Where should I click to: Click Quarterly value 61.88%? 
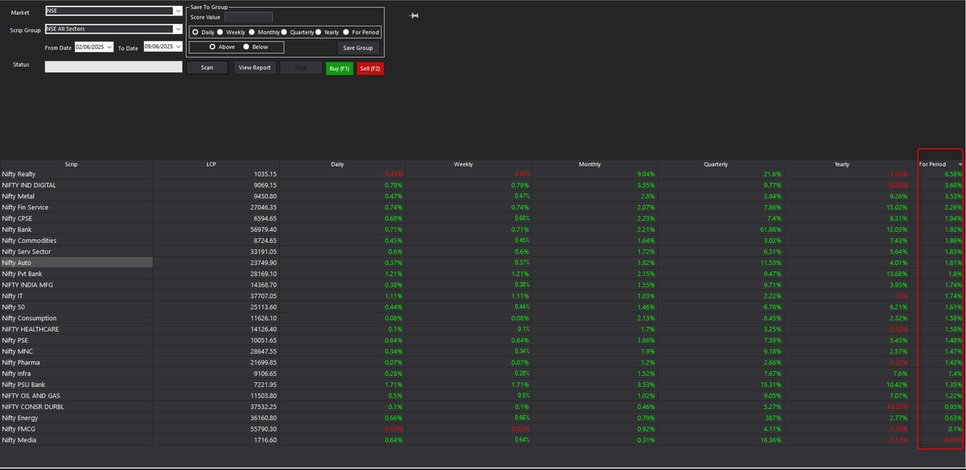(770, 229)
